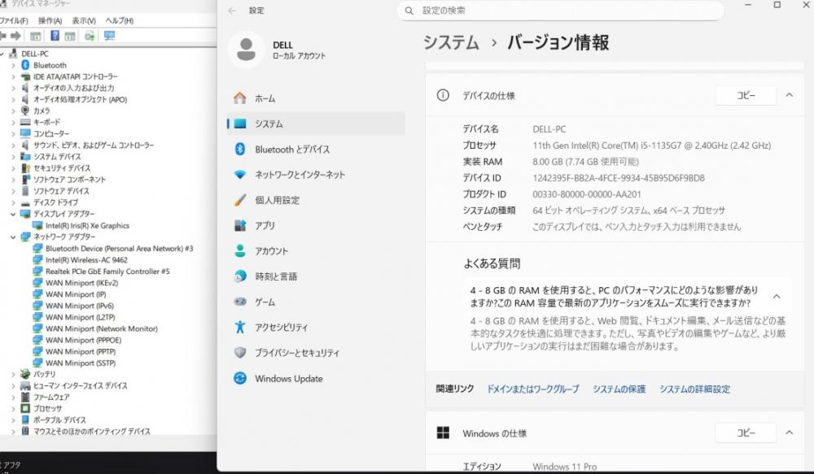Click the 設定の検索 search field
This screenshot has width=814, height=474.
(561, 11)
